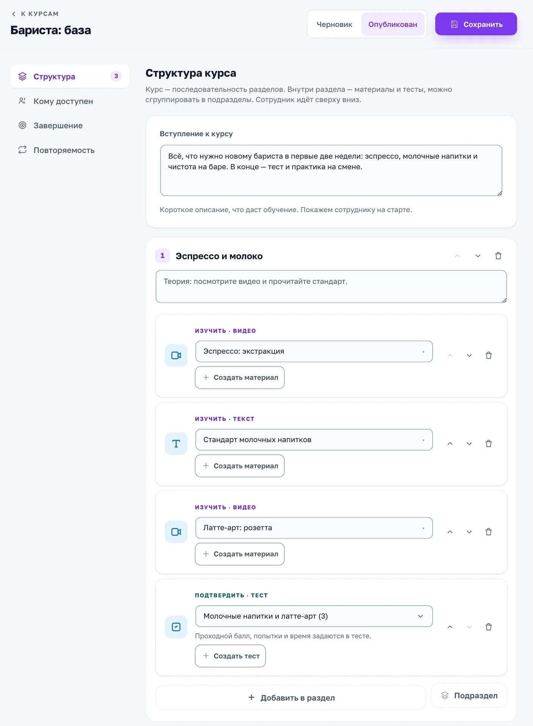Save the course with Сохранить
Image resolution: width=533 pixels, height=726 pixels.
[476, 24]
